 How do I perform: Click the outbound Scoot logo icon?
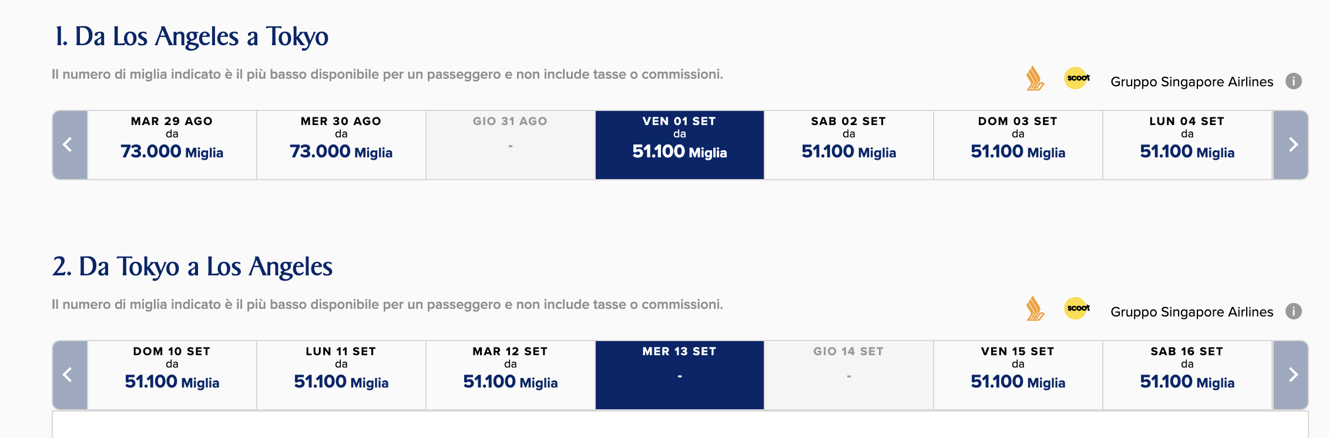[1077, 78]
